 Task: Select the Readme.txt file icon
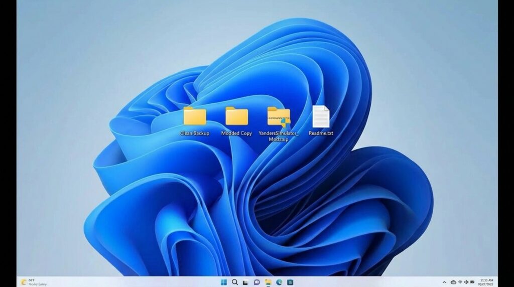pyautogui.click(x=321, y=116)
